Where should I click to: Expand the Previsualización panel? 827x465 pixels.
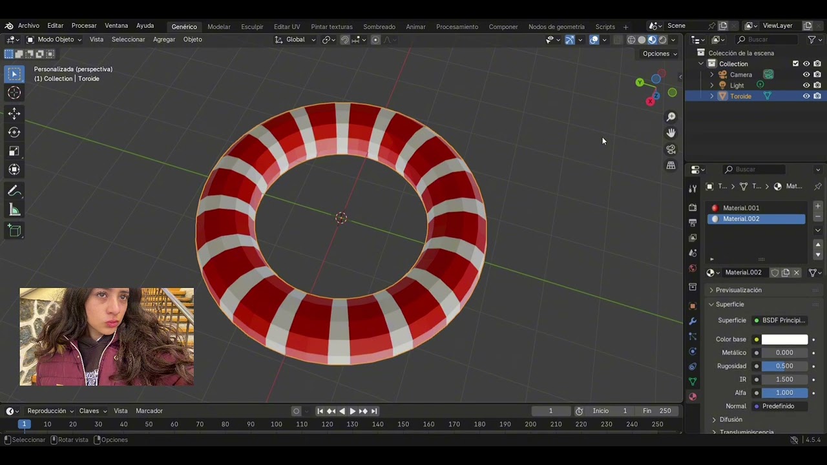point(738,290)
